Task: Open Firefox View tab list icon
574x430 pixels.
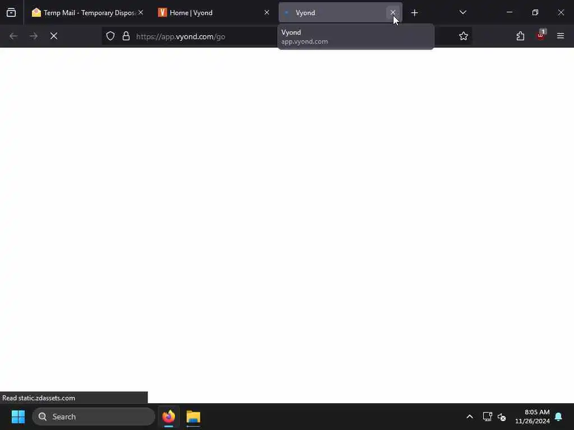Action: (11, 13)
